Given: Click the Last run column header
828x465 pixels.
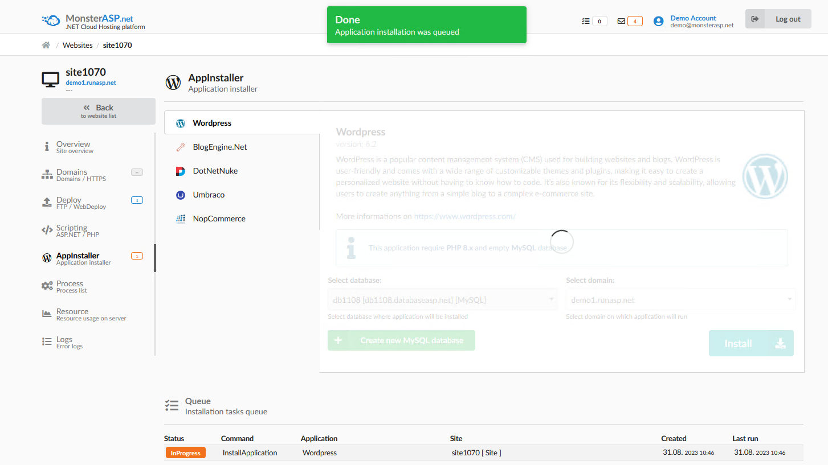Looking at the screenshot, I should click(x=745, y=438).
